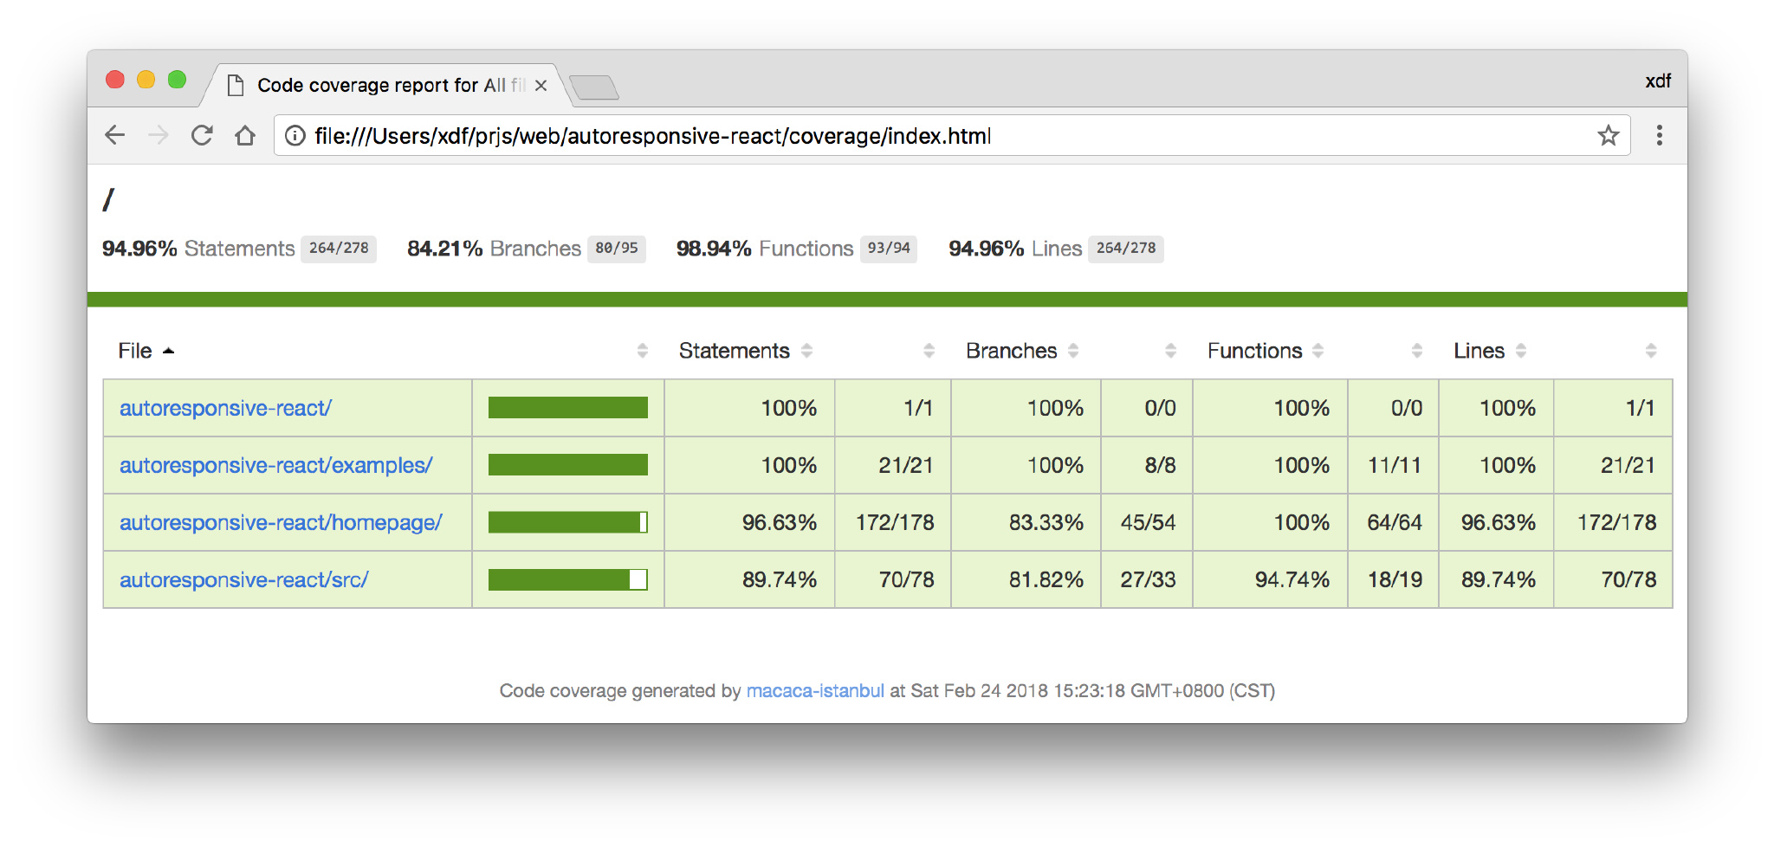
Task: Open a new tab
Action: click(594, 87)
